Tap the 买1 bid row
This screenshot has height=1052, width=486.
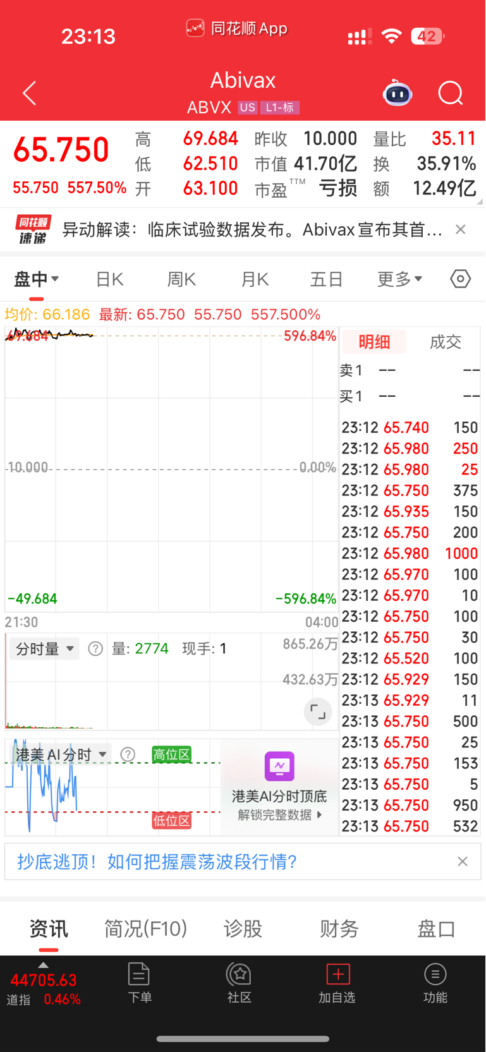tap(410, 396)
